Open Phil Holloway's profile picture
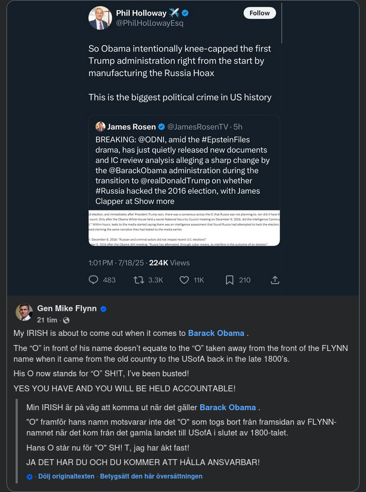This screenshot has width=366, height=492. pyautogui.click(x=100, y=18)
